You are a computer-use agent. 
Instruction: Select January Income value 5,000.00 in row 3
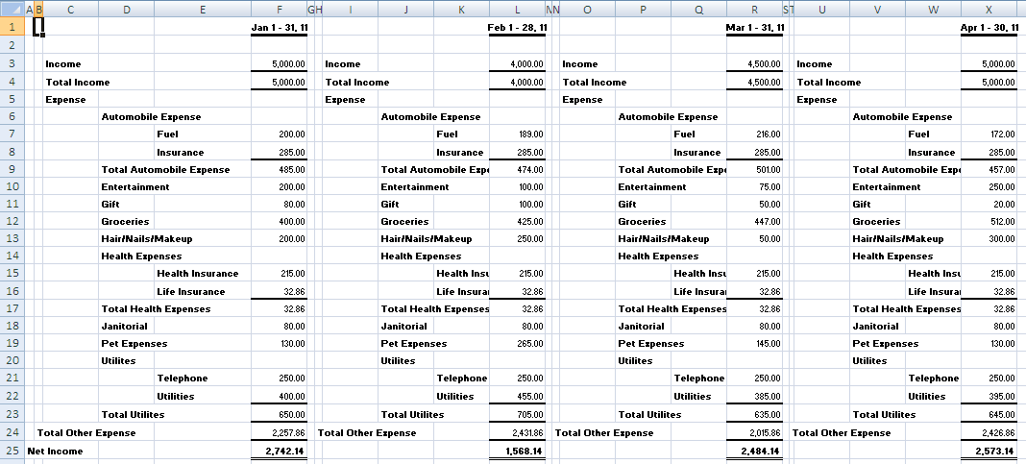(x=280, y=63)
